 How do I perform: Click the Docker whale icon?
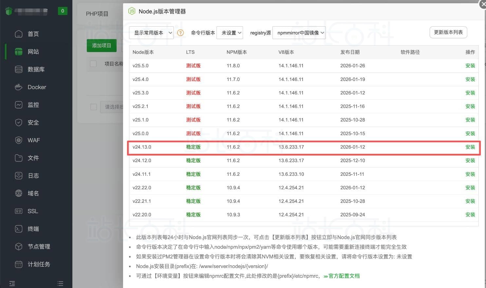pyautogui.click(x=19, y=87)
